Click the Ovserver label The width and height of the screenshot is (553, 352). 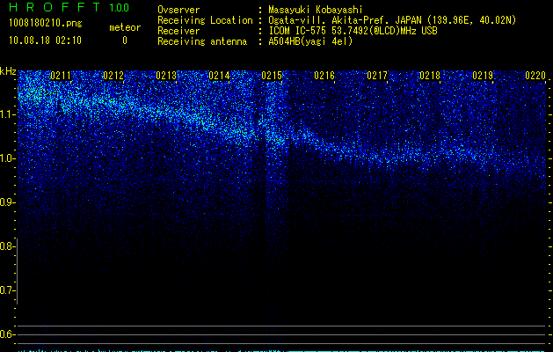pyautogui.click(x=178, y=10)
